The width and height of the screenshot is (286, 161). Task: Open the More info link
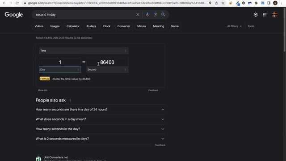point(42,90)
